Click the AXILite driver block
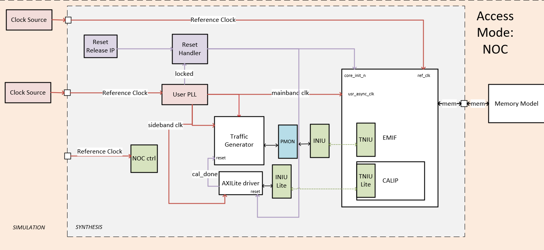Screen dimensions: 544x250 click(240, 183)
